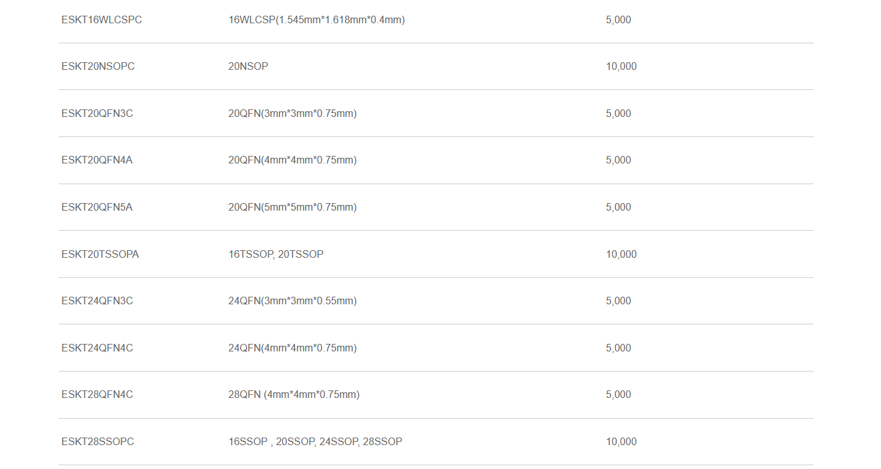
Task: Select the 24QFN 3mm*3mm*0.55mm package text
Action: point(292,301)
